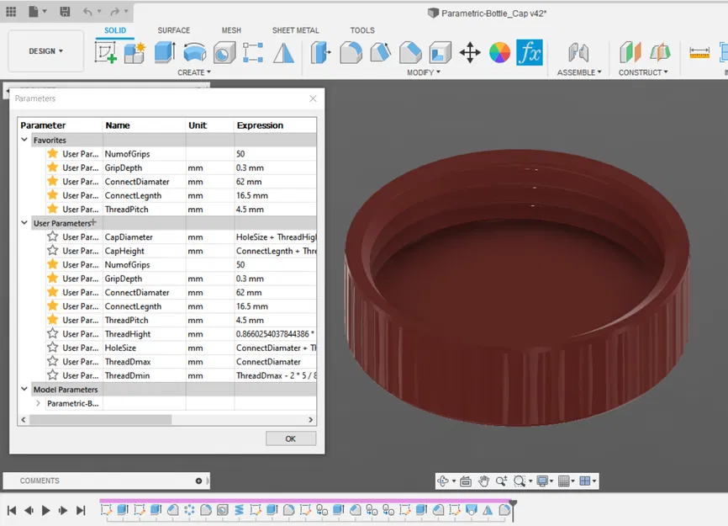Open the Sheet Metal ribbon tab
728x526 pixels.
pyautogui.click(x=296, y=30)
